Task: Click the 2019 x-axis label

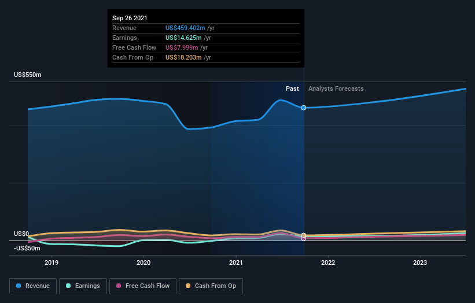Action: (51, 263)
